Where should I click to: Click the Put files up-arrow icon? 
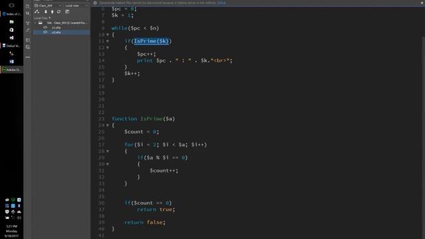click(x=52, y=12)
